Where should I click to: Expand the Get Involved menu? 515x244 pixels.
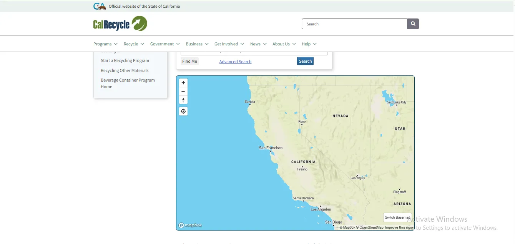click(229, 44)
